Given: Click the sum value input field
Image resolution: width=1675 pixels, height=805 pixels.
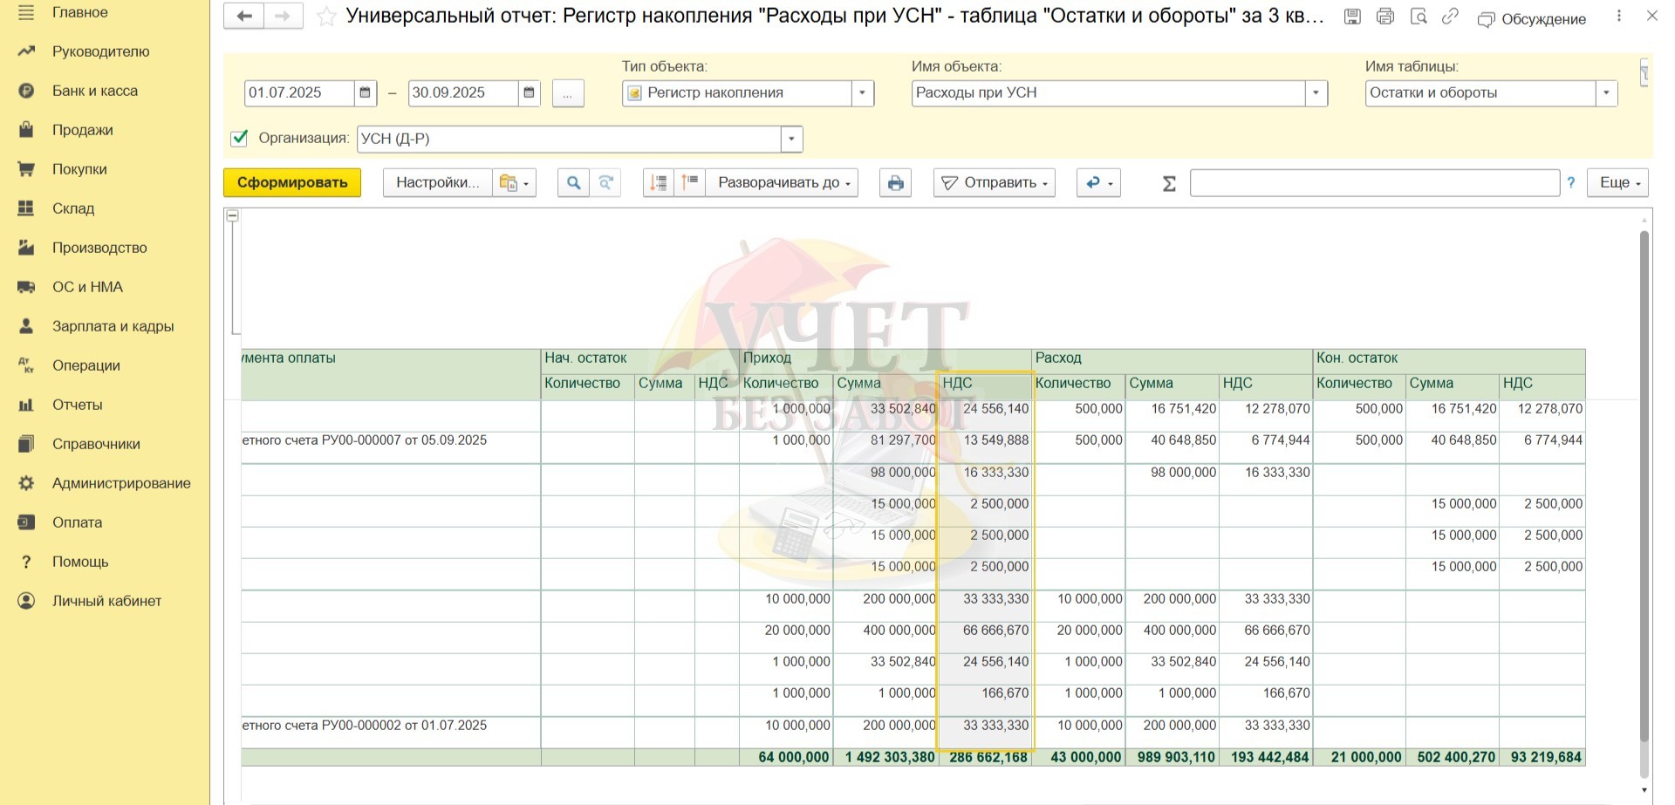Looking at the screenshot, I should [1374, 183].
